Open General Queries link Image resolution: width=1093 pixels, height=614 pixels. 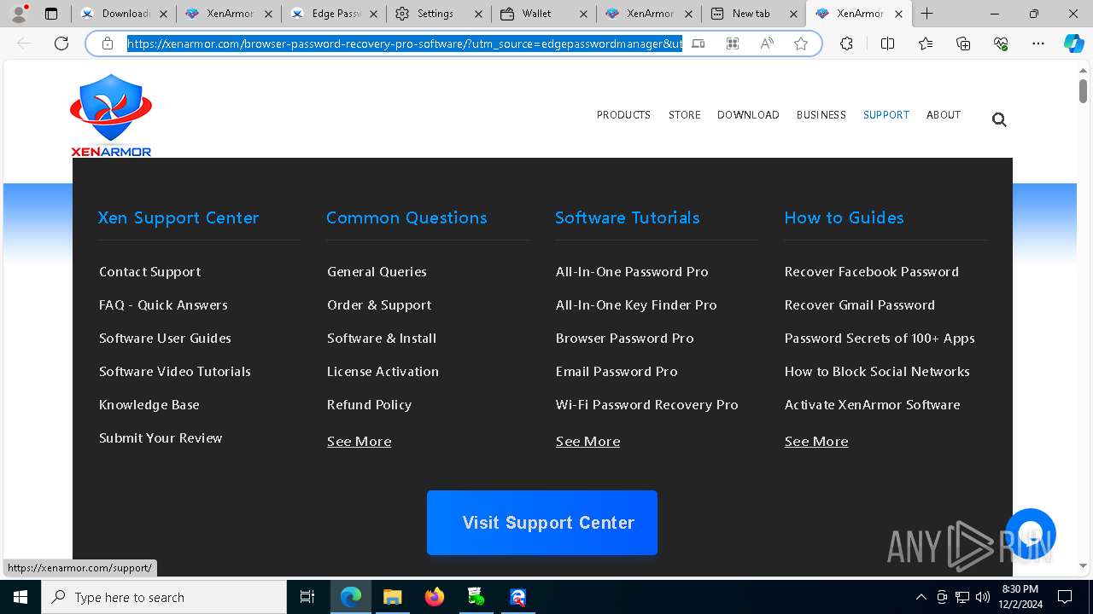coord(377,272)
